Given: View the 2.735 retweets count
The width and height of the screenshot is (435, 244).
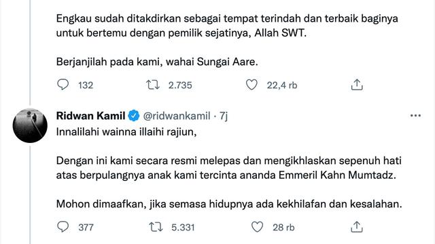Looking at the screenshot, I should [x=180, y=85].
